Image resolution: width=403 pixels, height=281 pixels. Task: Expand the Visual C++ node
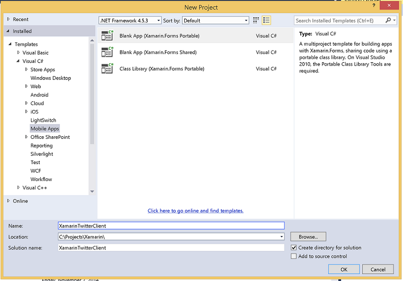pos(19,188)
